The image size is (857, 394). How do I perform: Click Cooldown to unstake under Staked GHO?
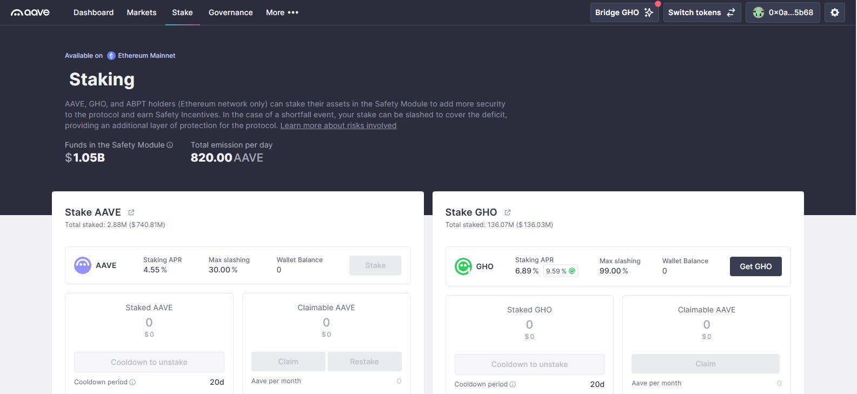click(529, 364)
